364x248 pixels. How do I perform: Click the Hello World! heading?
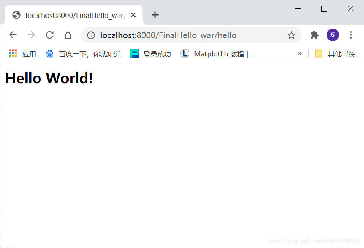coord(49,78)
